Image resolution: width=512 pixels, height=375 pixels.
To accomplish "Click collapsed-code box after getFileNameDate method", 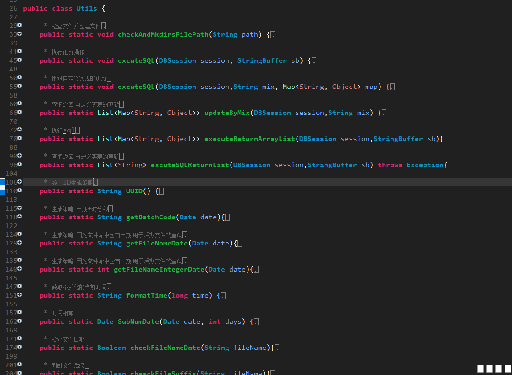I will pyautogui.click(x=240, y=244).
